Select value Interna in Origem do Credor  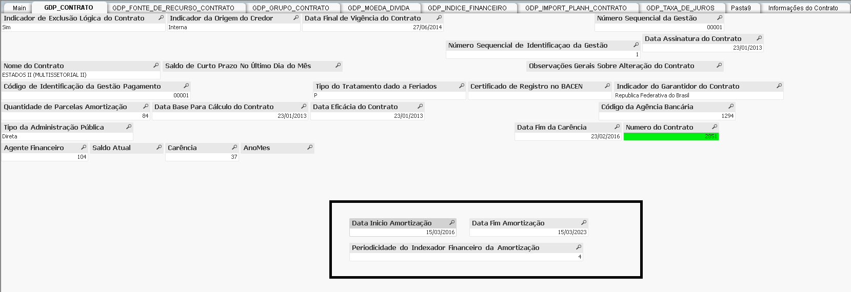click(234, 27)
